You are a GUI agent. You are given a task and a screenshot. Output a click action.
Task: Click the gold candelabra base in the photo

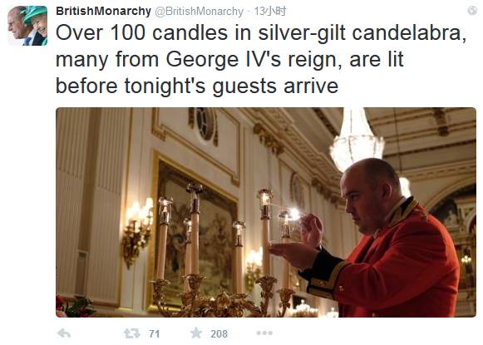click(222, 298)
